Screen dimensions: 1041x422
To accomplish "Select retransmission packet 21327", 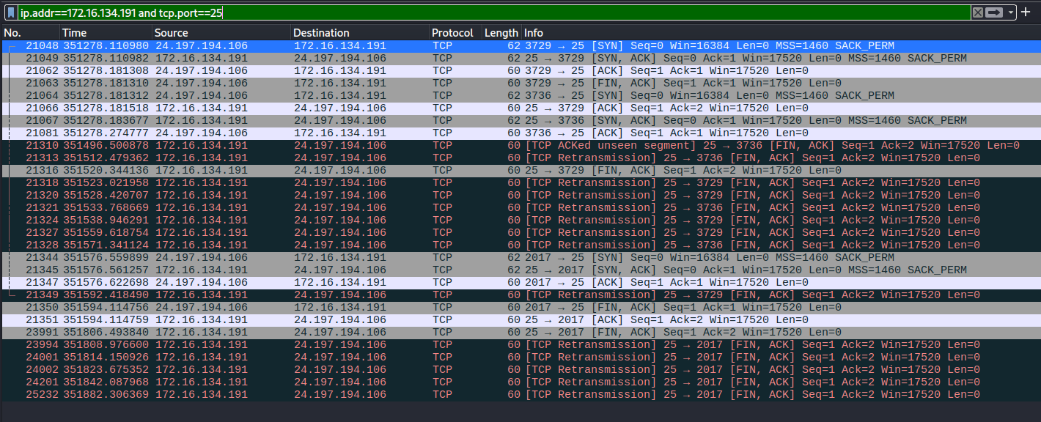I will [x=520, y=232].
